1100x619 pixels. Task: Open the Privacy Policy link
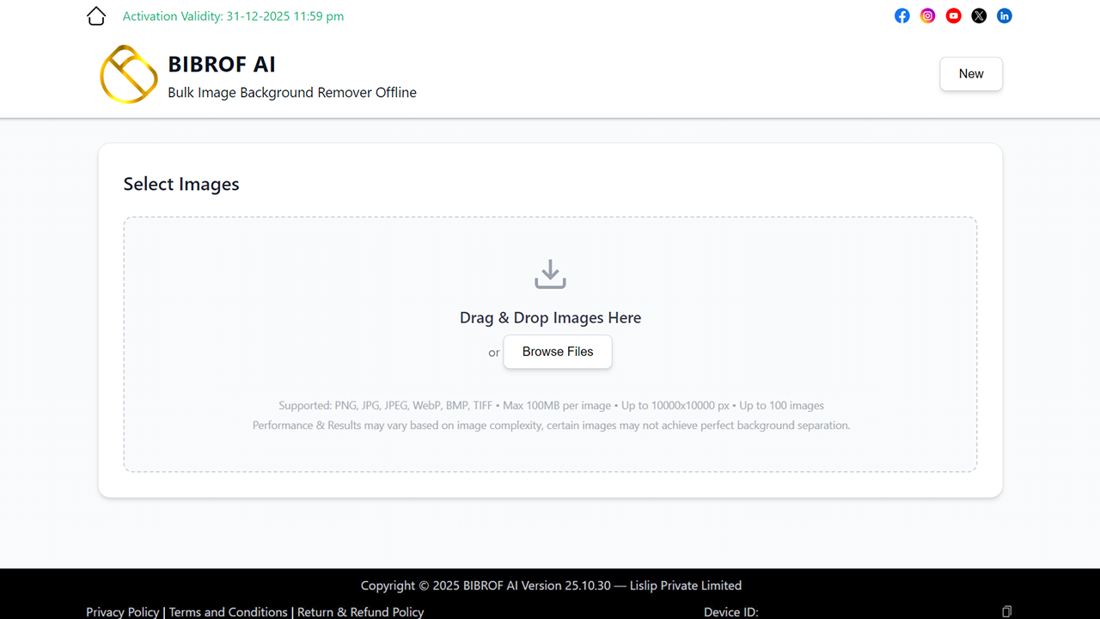122,611
